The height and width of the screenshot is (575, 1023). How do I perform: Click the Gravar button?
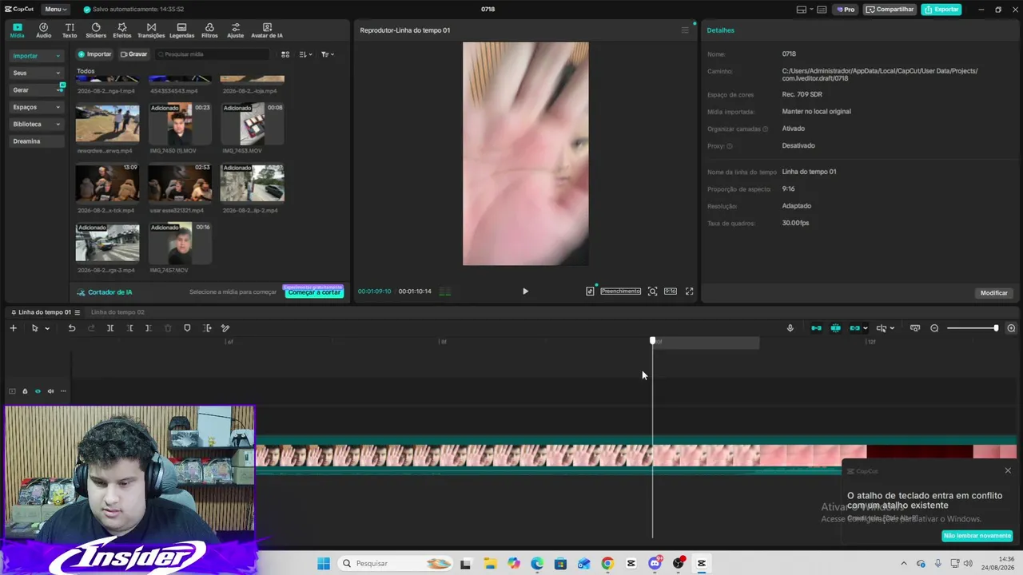pyautogui.click(x=133, y=54)
